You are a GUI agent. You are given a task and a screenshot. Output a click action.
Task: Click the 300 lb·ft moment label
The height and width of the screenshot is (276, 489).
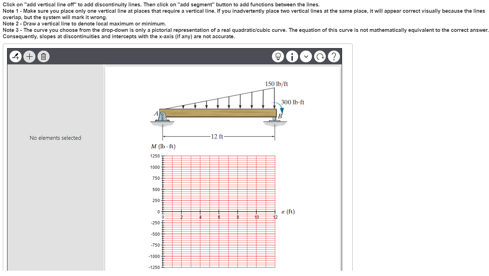pyautogui.click(x=292, y=102)
